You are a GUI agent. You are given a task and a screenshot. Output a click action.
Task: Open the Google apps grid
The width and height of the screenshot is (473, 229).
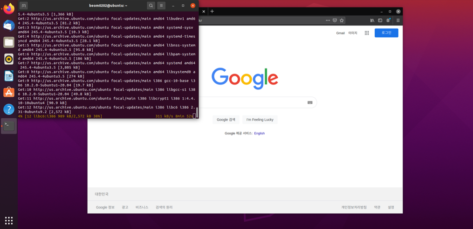[x=367, y=33]
